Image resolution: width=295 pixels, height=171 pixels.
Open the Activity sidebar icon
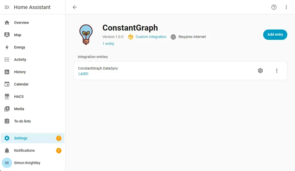tap(7, 60)
